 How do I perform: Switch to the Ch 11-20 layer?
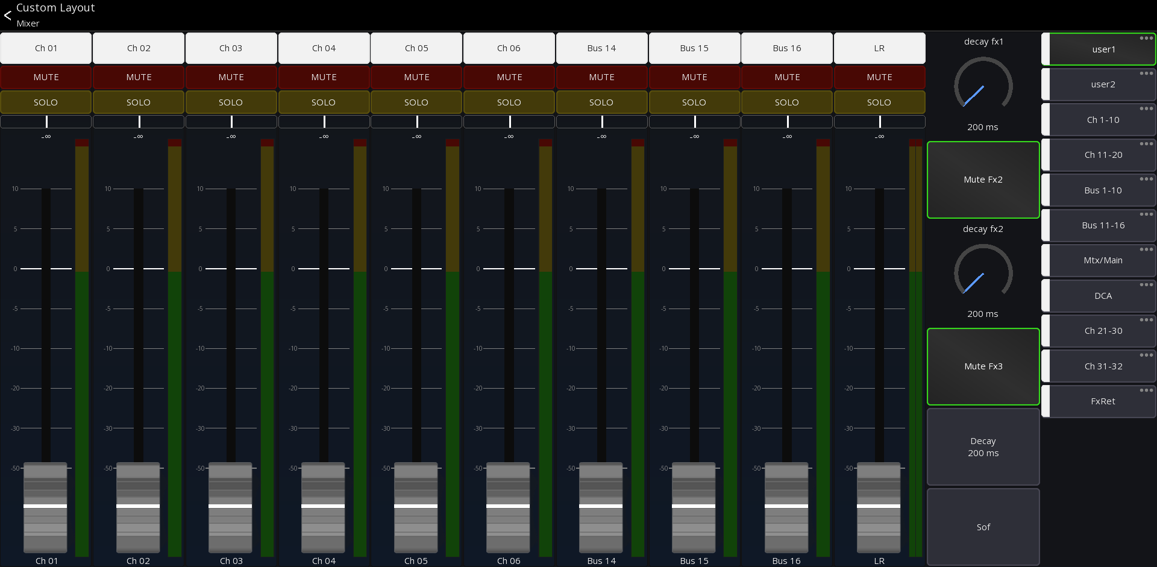[1099, 155]
